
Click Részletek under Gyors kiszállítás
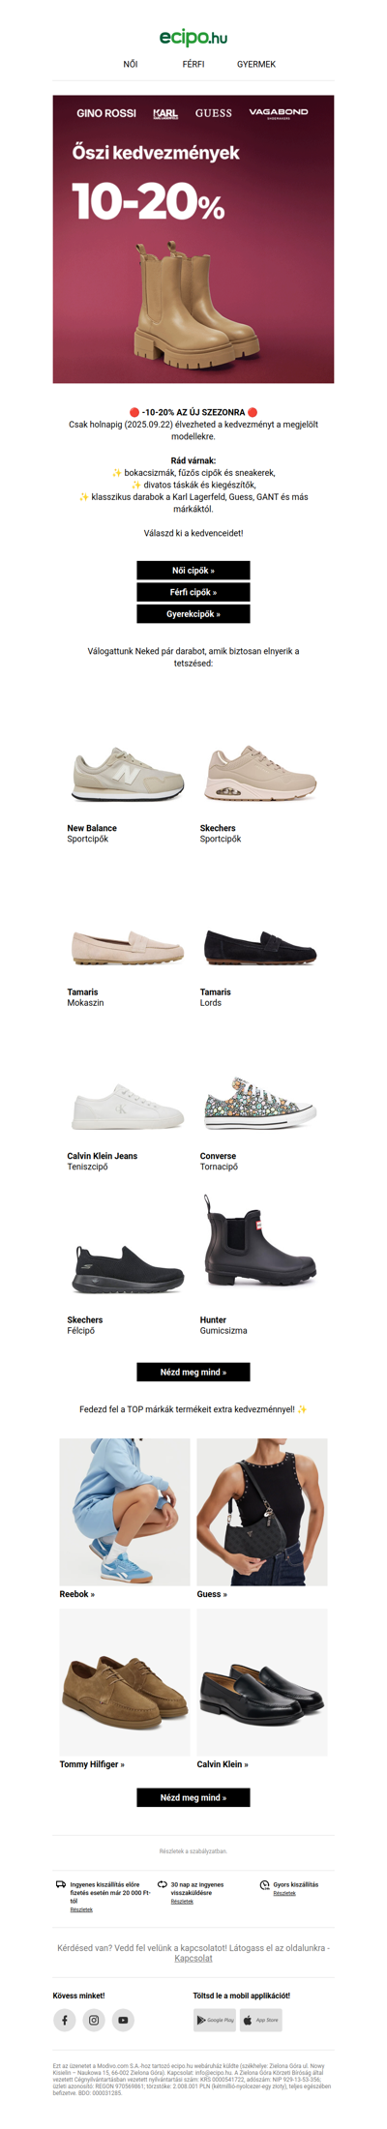click(284, 1893)
